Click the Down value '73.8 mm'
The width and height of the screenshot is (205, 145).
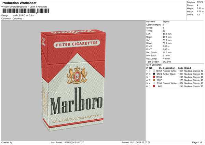click(x=167, y=43)
